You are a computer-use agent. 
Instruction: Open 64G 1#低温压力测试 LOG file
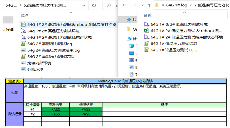tap(174, 50)
